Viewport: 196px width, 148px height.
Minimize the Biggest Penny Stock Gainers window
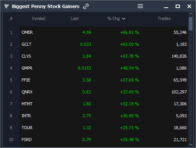(166, 8)
